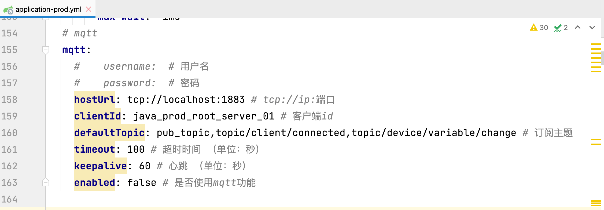
Task: Click the defaultTopic property key
Action: pyautogui.click(x=109, y=133)
